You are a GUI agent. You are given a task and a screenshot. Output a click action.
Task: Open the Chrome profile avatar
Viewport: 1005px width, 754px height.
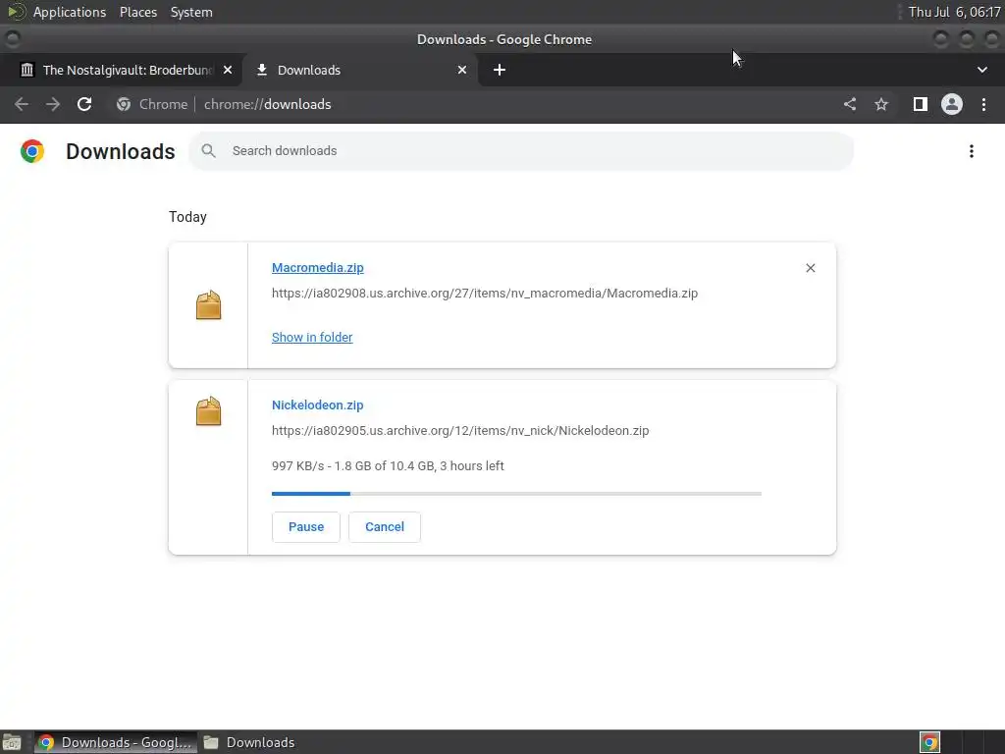tap(952, 104)
